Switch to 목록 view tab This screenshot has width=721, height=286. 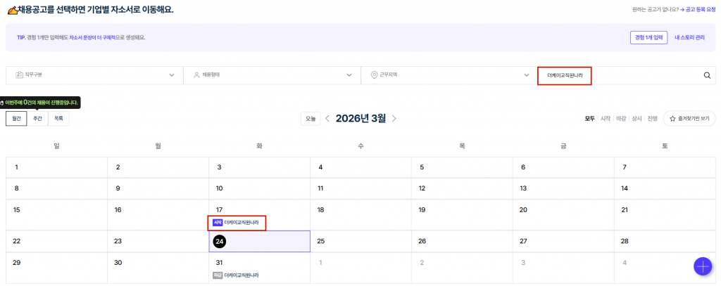point(58,119)
